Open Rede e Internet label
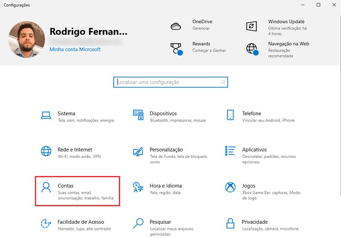341x238 pixels. (x=75, y=149)
